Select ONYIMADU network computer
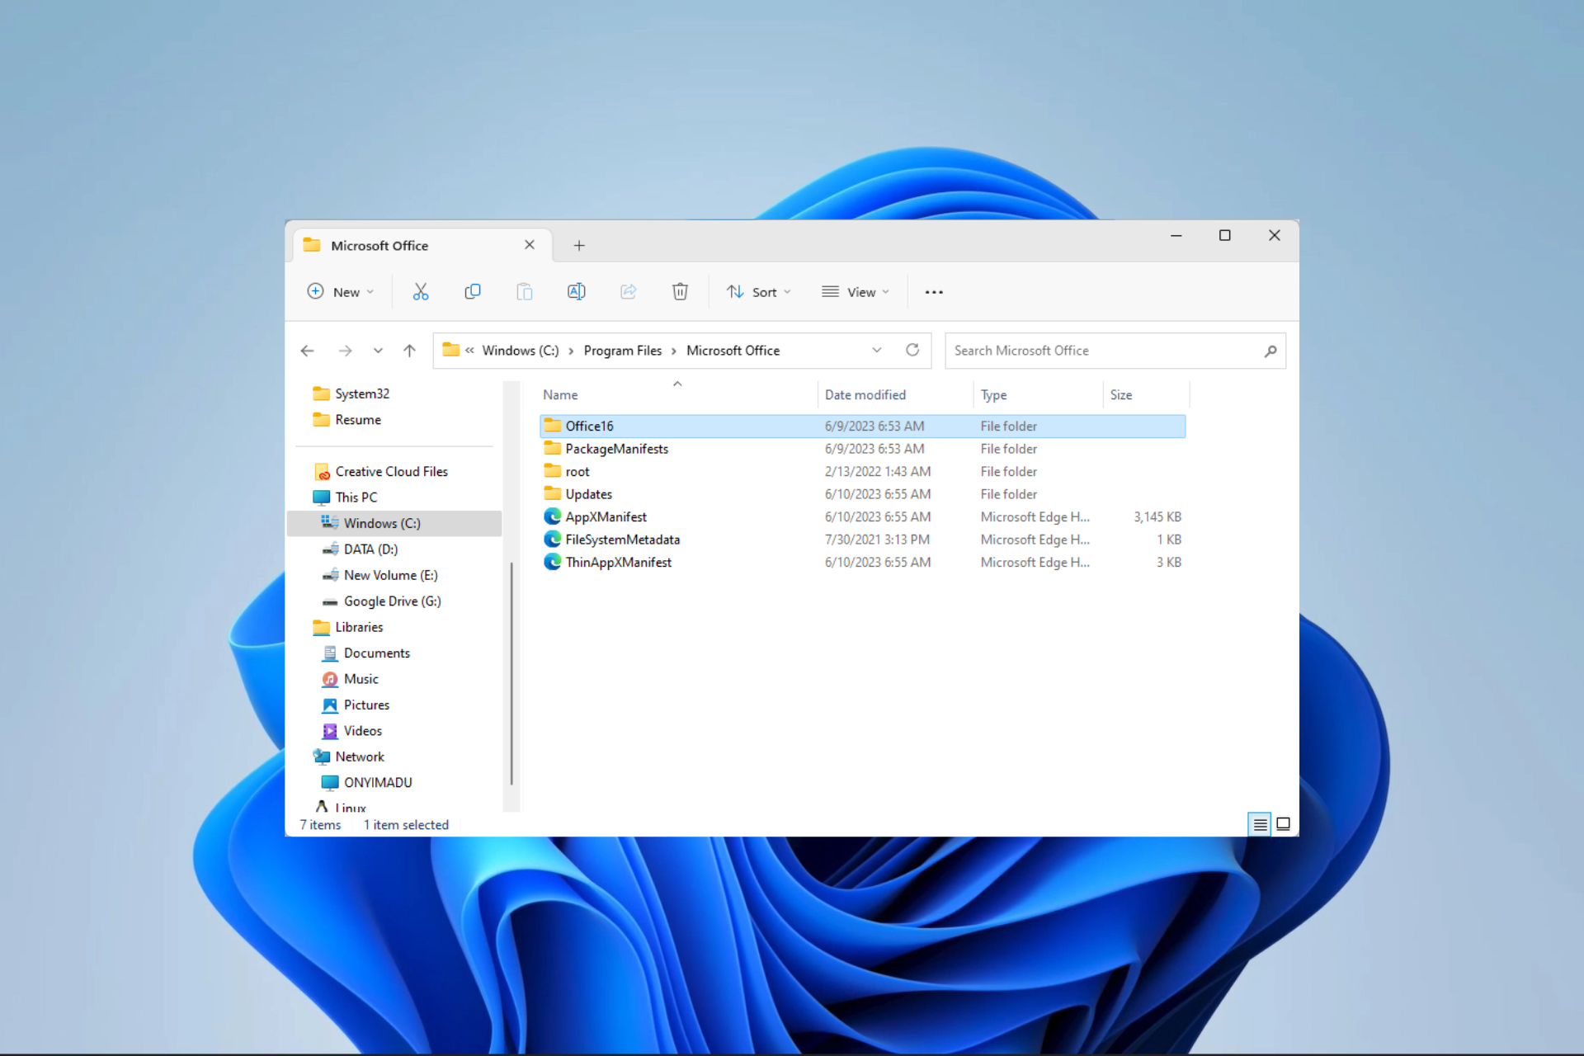Image resolution: width=1584 pixels, height=1056 pixels. [378, 783]
